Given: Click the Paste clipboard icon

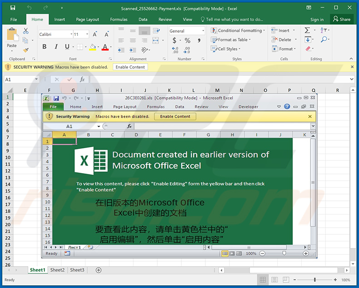Looking at the screenshot, I should (x=12, y=35).
